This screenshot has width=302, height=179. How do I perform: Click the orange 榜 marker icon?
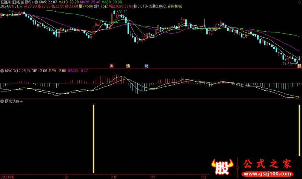pos(128,66)
